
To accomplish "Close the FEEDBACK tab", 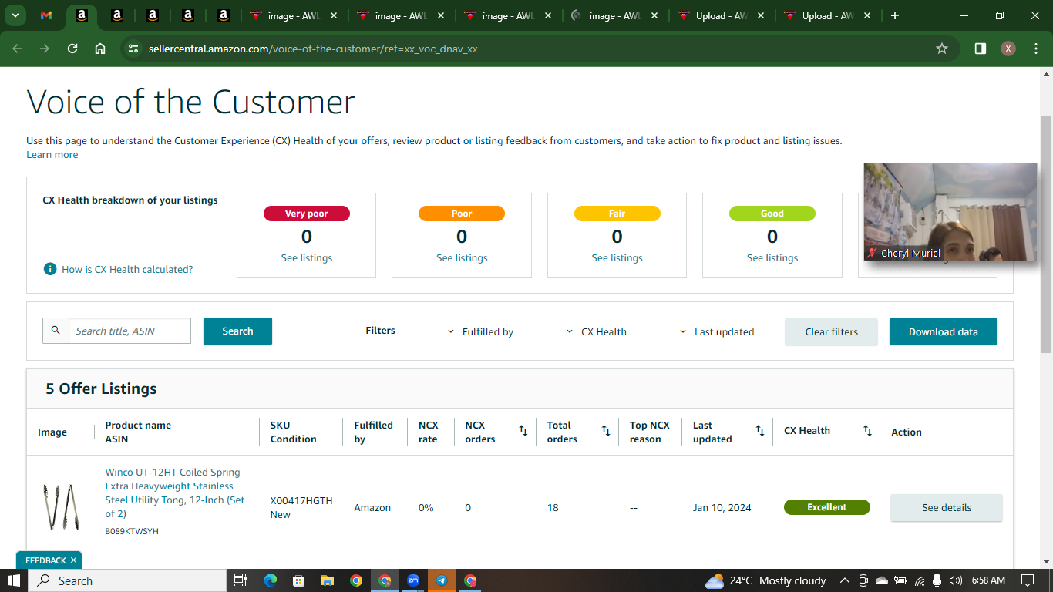I will 73,560.
